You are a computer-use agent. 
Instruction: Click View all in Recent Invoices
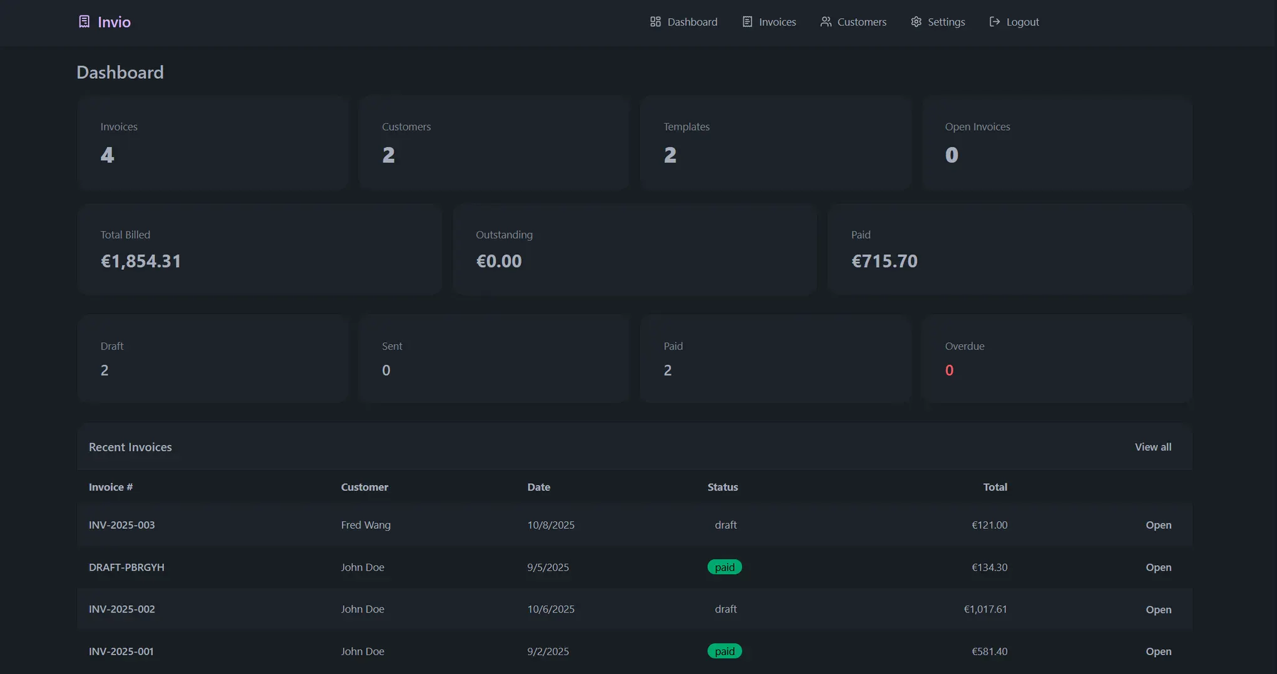click(1153, 447)
